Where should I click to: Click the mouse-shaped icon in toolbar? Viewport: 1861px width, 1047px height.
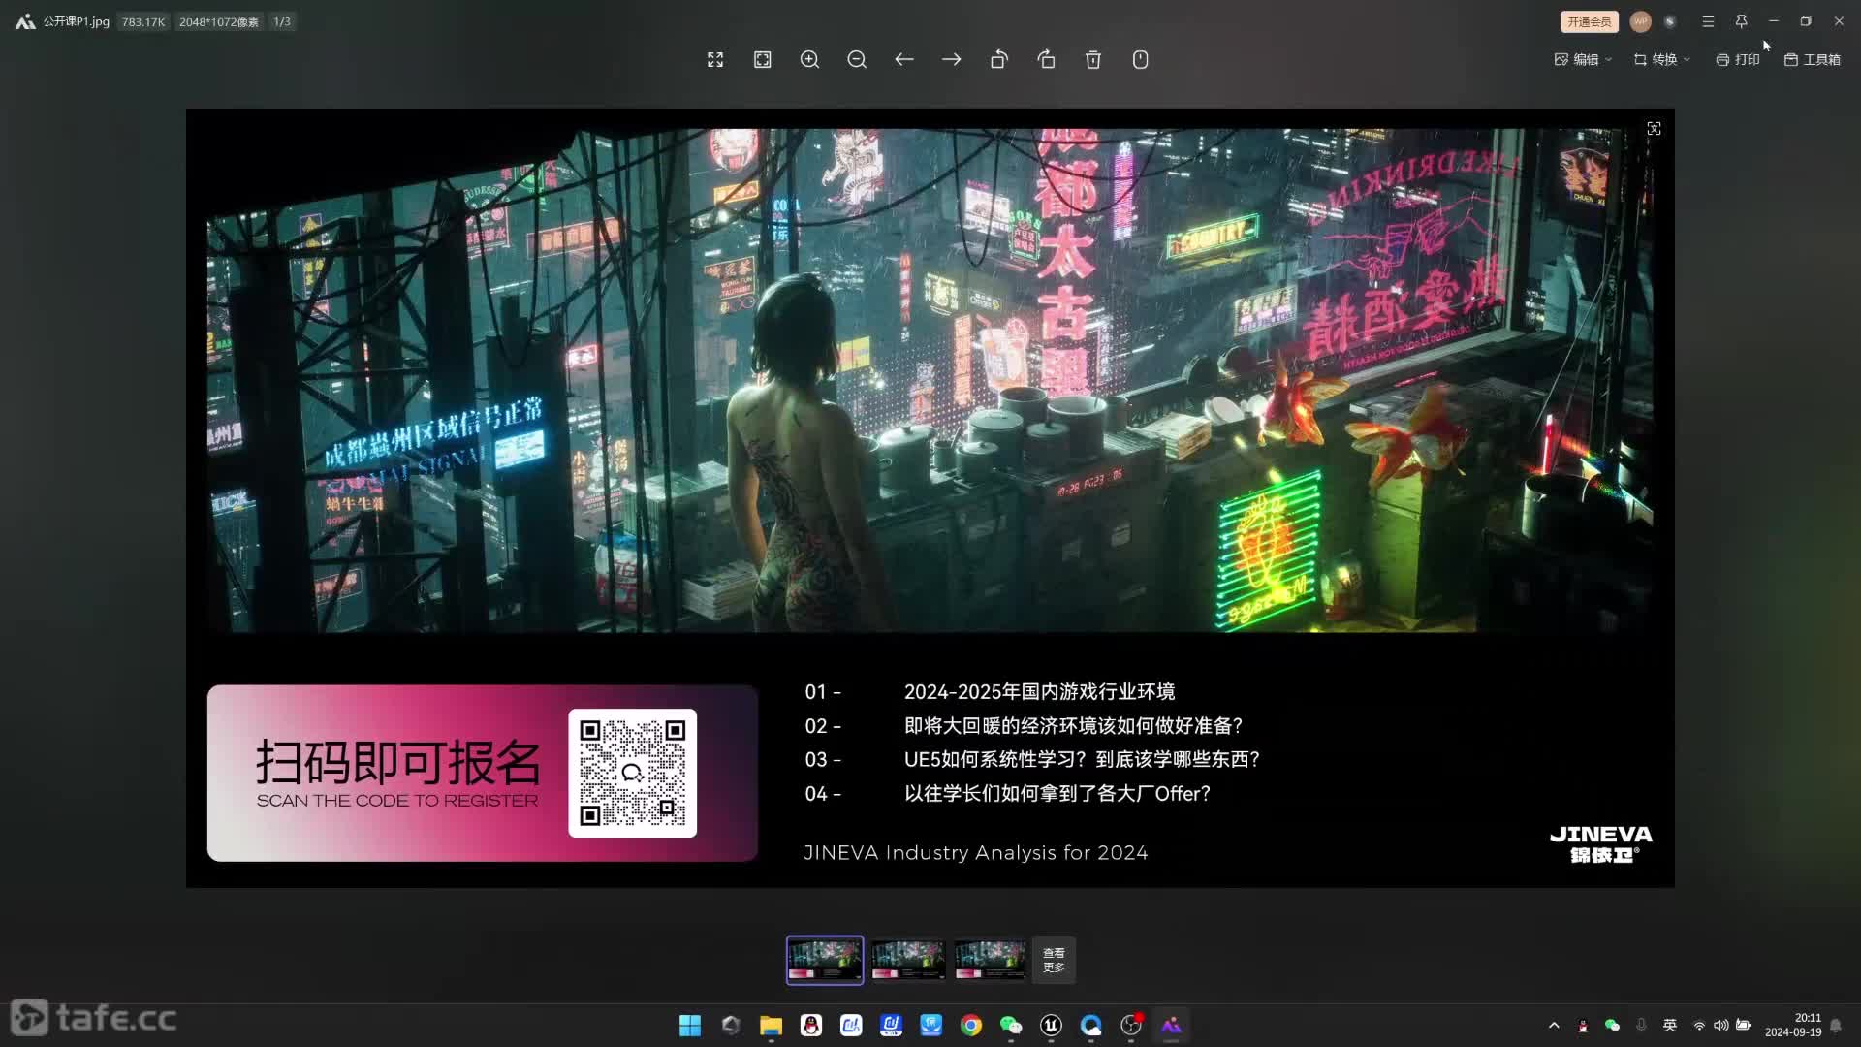click(x=1141, y=60)
